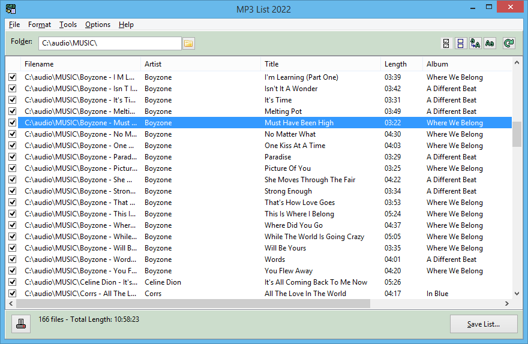This screenshot has width=528, height=344.
Task: Click the length value 05:24
Action: pyautogui.click(x=392, y=214)
